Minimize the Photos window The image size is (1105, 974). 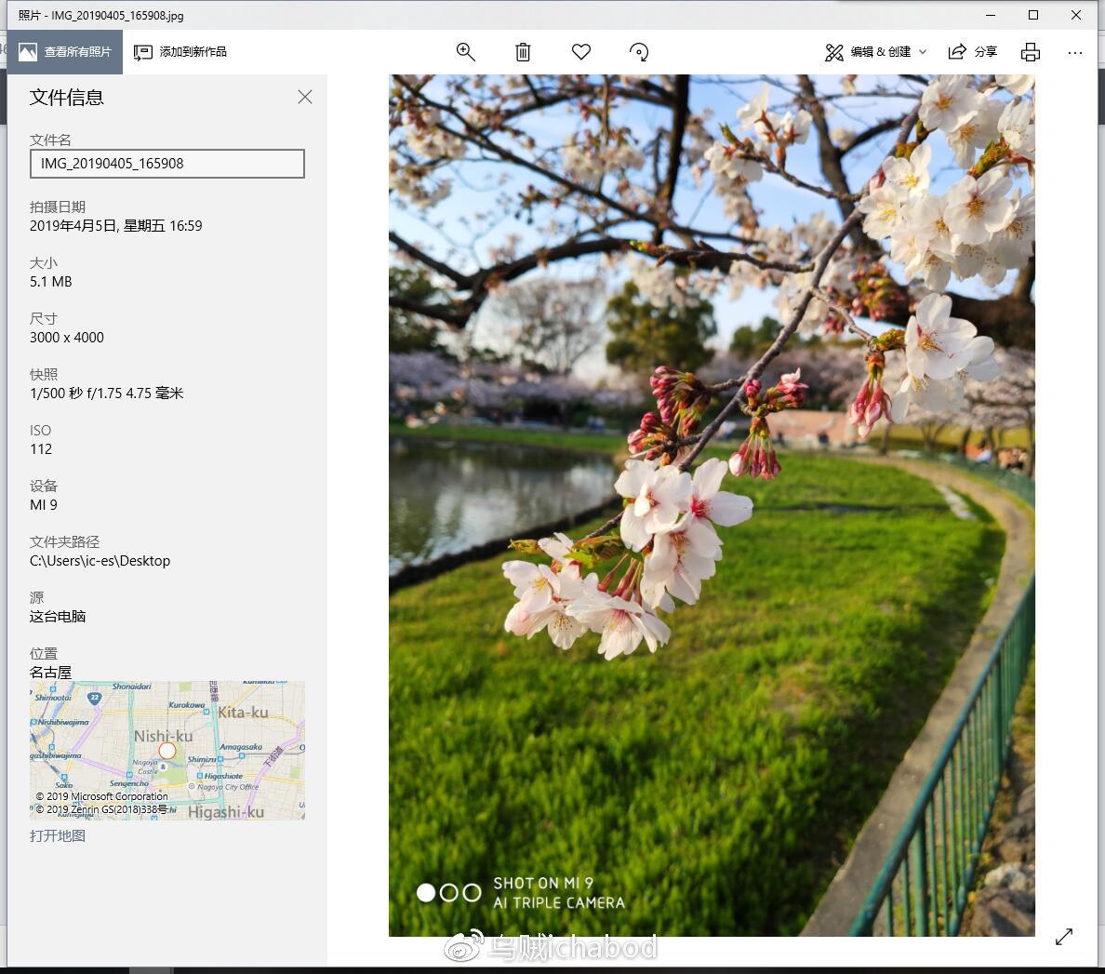pos(990,15)
